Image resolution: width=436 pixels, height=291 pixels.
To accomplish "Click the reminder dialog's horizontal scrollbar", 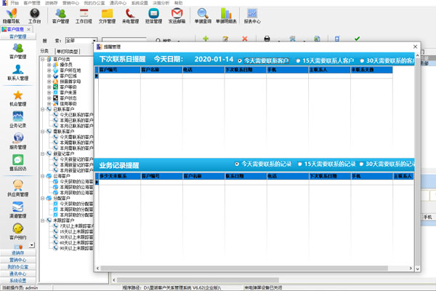I will tap(244, 268).
